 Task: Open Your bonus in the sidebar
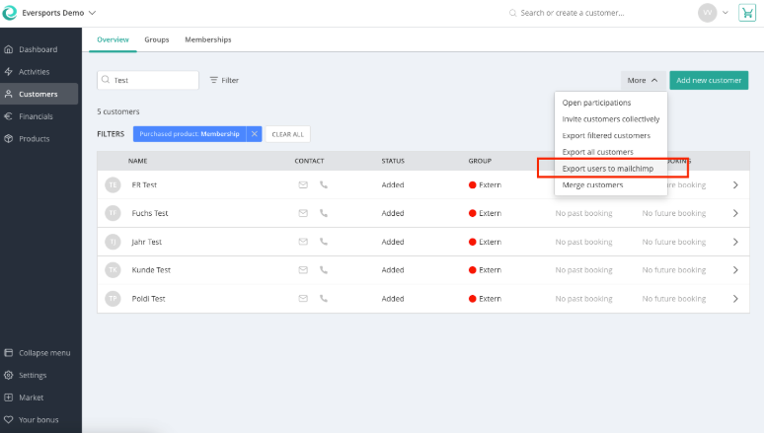38,419
